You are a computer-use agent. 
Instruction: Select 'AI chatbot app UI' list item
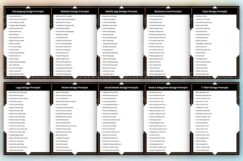[x=108, y=74]
